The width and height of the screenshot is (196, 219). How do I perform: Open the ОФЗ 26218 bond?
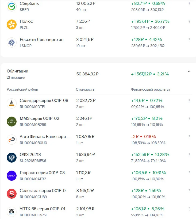click(30, 155)
